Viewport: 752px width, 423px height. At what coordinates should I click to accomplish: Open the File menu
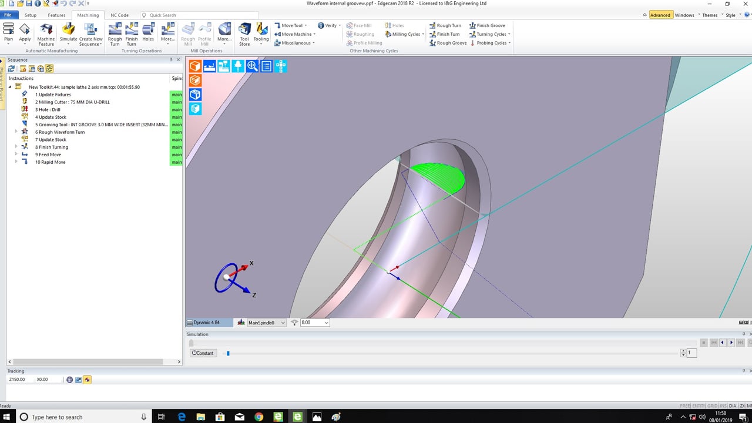[x=7, y=15]
